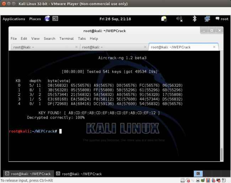Open the update notification icon in the panel
This screenshot has height=183, width=231.
tap(164, 19)
